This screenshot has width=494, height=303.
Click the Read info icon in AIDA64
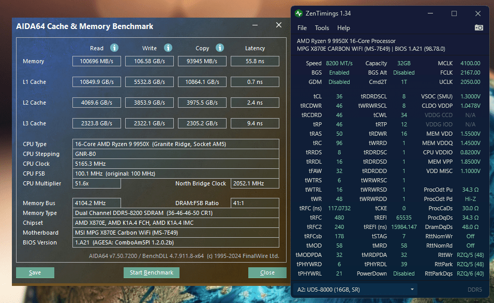(114, 48)
